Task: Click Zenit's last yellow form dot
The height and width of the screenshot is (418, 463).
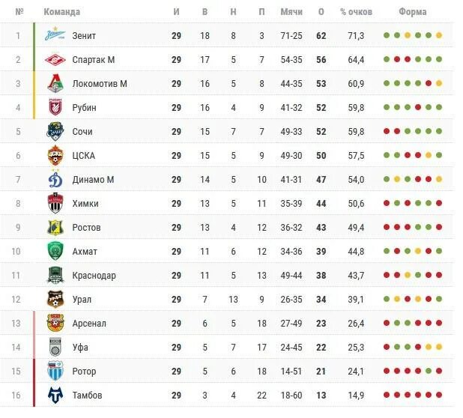Action: (x=439, y=35)
